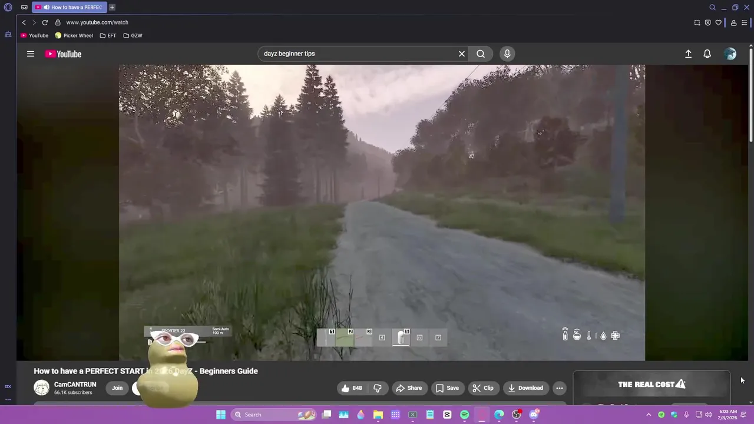The image size is (754, 424).
Task: Open the YouTube bookmark
Action: click(x=34, y=35)
